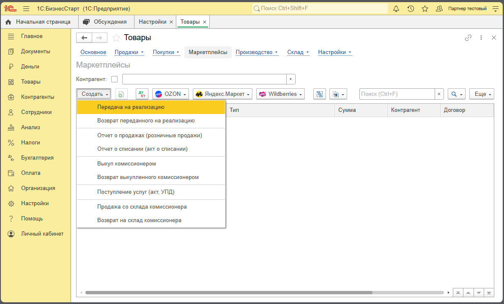
Task: Expand the Контрагент combo box arrow
Action: [x=290, y=79]
